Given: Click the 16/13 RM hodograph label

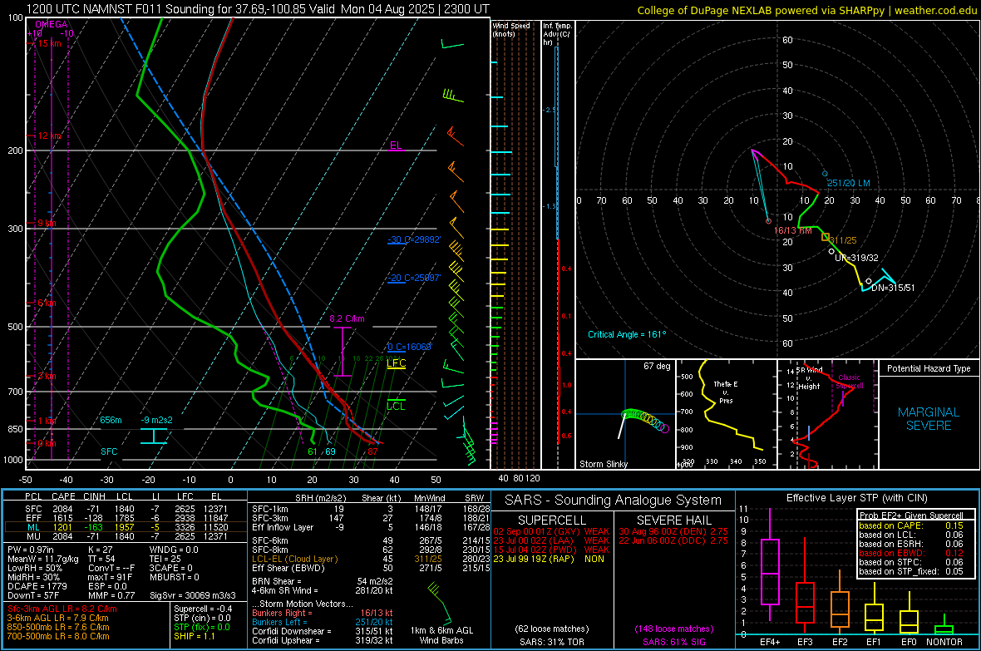Looking at the screenshot, I should pyautogui.click(x=792, y=230).
